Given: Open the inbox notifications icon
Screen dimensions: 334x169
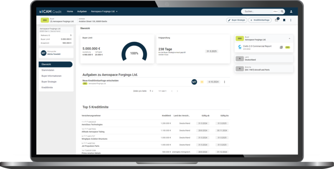Looking at the screenshot, I should (276, 20).
